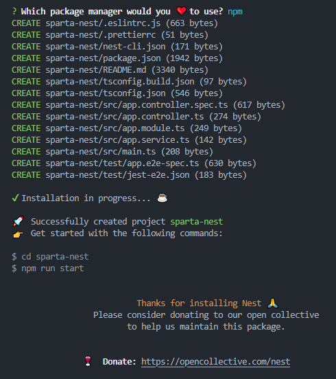Click the npm package manager answer
The height and width of the screenshot is (379, 336).
pos(235,12)
